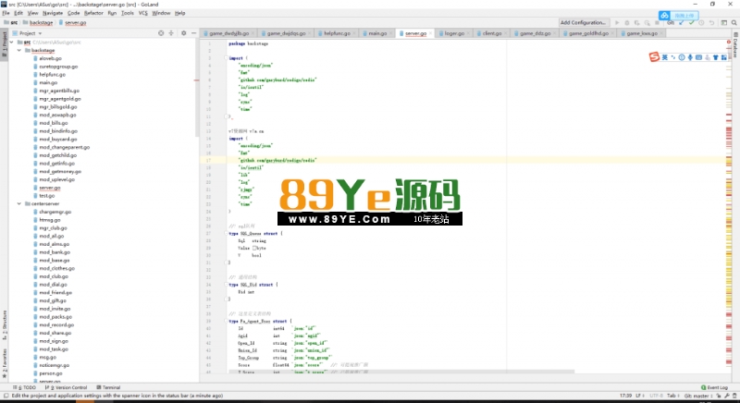The height and width of the screenshot is (403, 740).
Task: Switch to main.go editor tab
Action: click(x=377, y=33)
